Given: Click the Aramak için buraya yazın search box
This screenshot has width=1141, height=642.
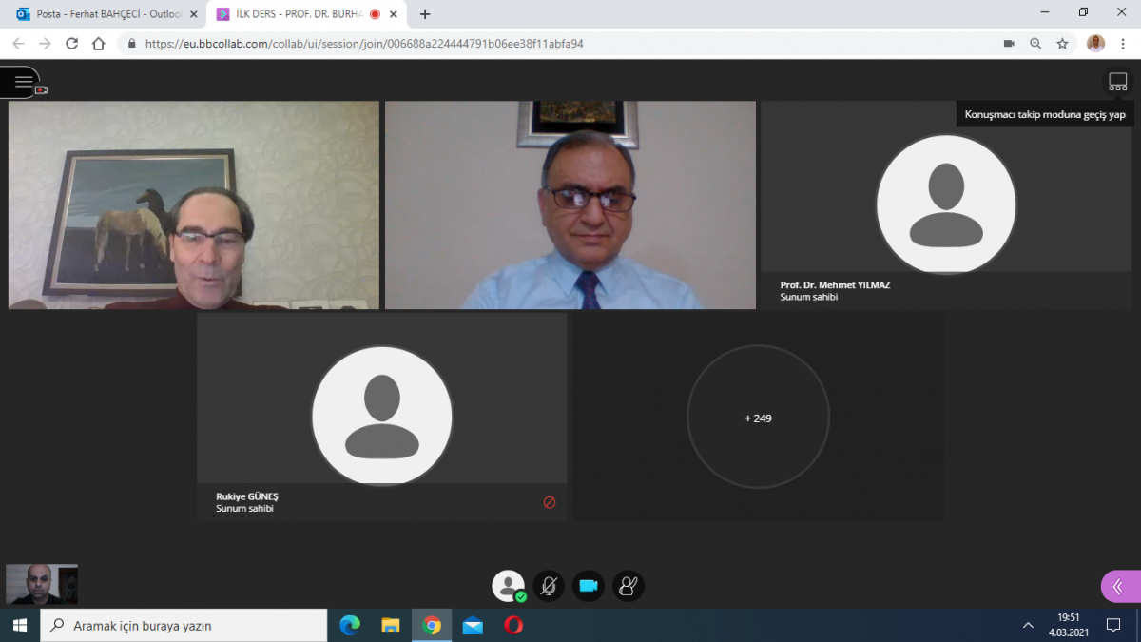Looking at the screenshot, I should click(x=184, y=625).
